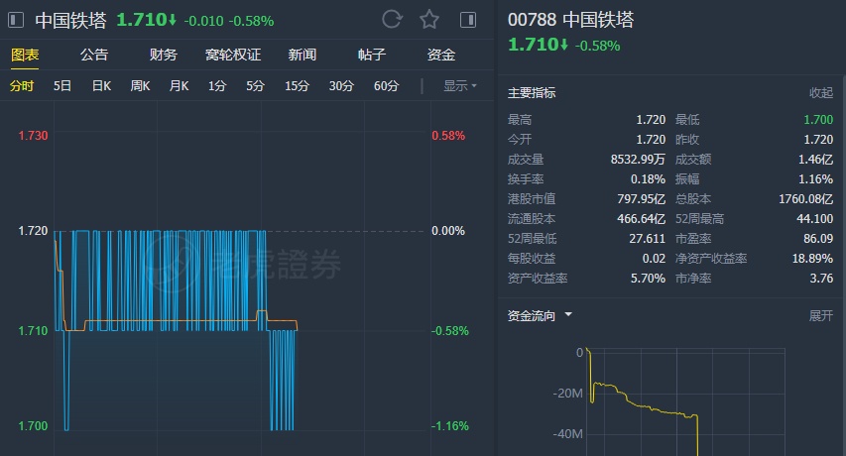The height and width of the screenshot is (456, 846).
Task: Click 展开 to expand the fund flow section
Action: pos(821,315)
